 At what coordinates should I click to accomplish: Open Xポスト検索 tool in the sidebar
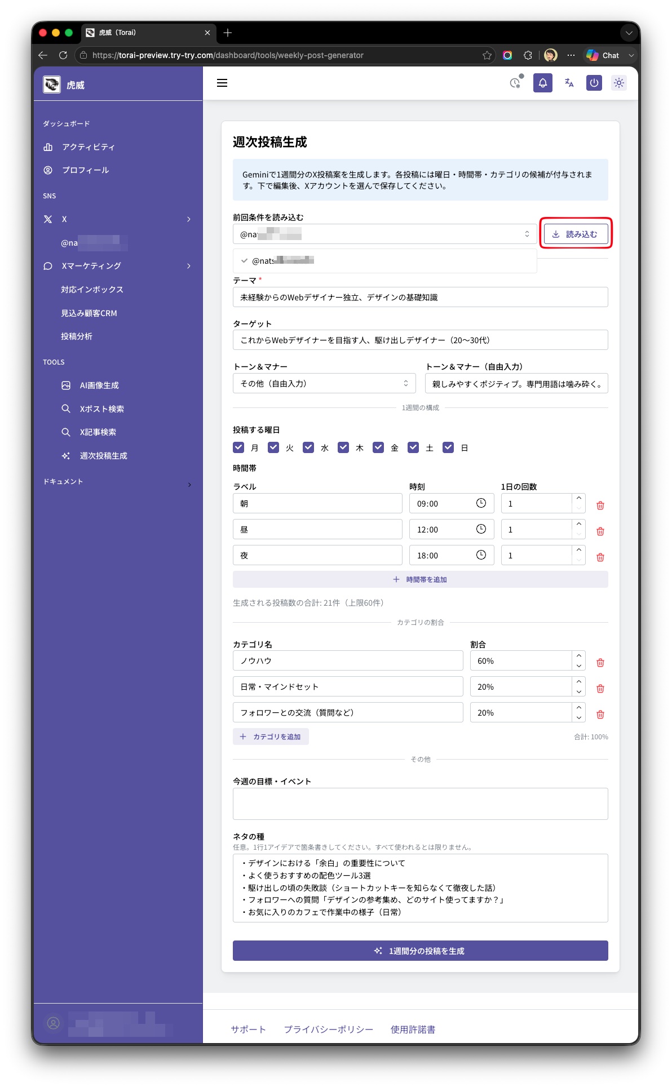101,409
